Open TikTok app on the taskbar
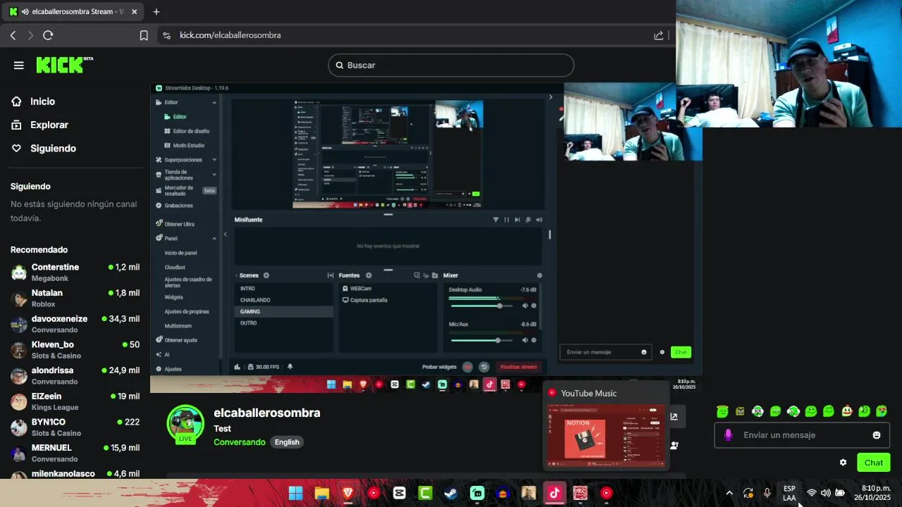902x507 pixels. click(555, 493)
